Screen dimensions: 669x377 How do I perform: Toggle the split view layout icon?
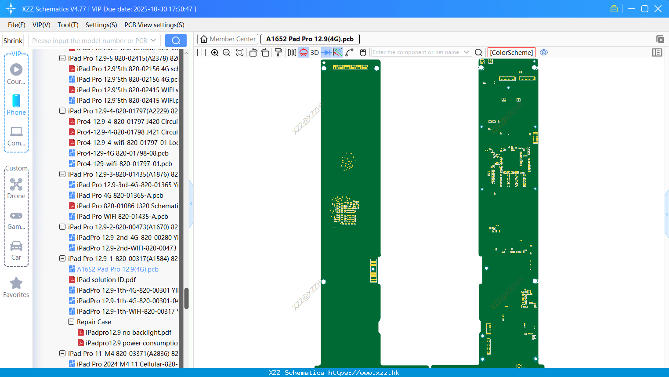(202, 53)
